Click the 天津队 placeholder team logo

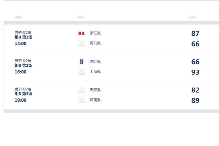click(81, 90)
